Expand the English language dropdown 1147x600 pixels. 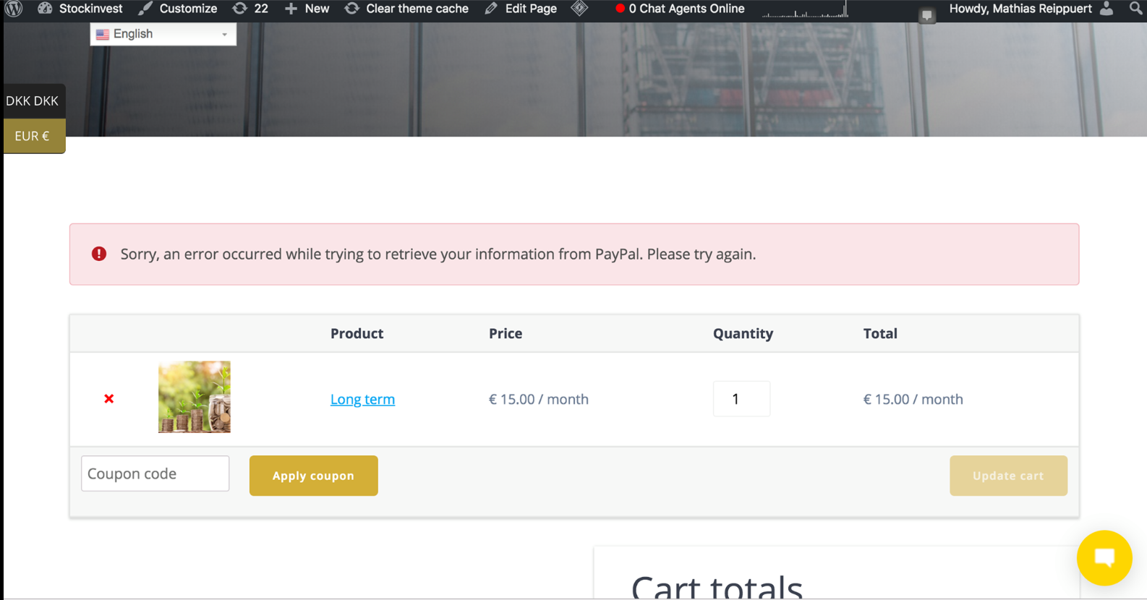point(163,34)
